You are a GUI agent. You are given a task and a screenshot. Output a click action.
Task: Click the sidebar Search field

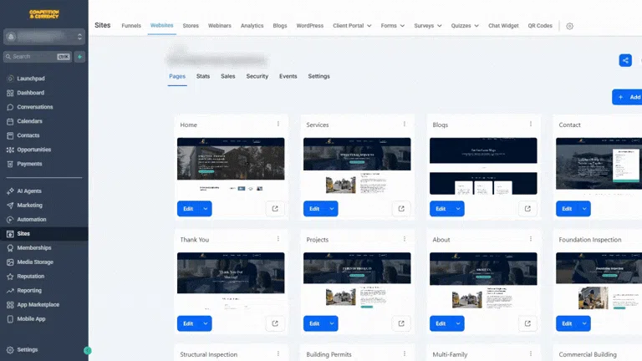click(38, 57)
